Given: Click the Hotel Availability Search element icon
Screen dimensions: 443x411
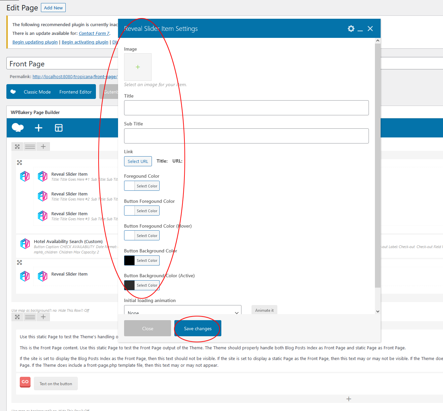Looking at the screenshot, I should 25,244.
